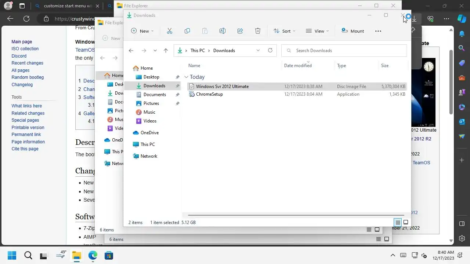
Task: Click the Copy icon in Downloads toolbar
Action: point(187,31)
